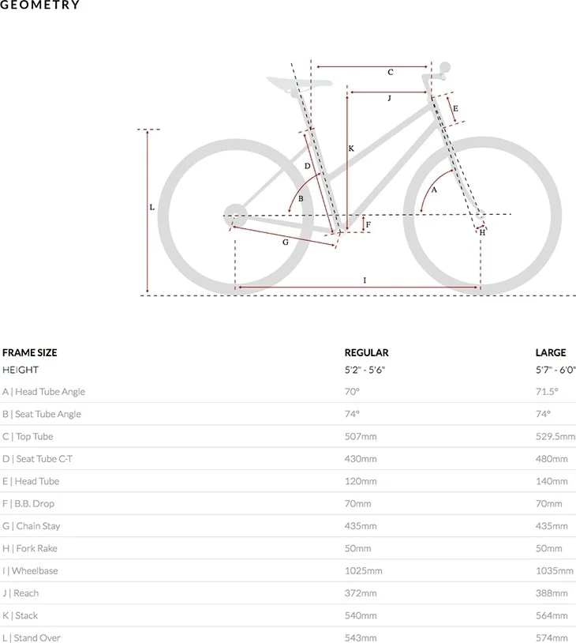Image resolution: width=576 pixels, height=643 pixels.
Task: Select the REGULAR frame size column header
Action: coord(366,352)
